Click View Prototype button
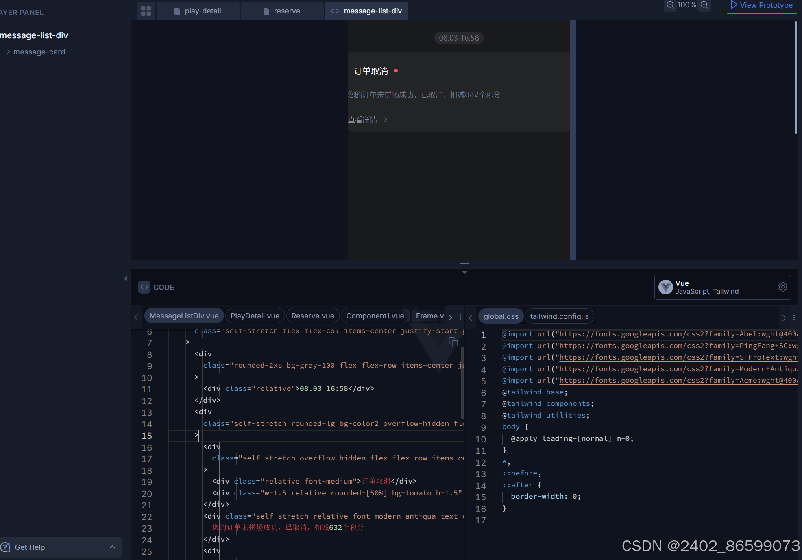802x560 pixels. 761,5
